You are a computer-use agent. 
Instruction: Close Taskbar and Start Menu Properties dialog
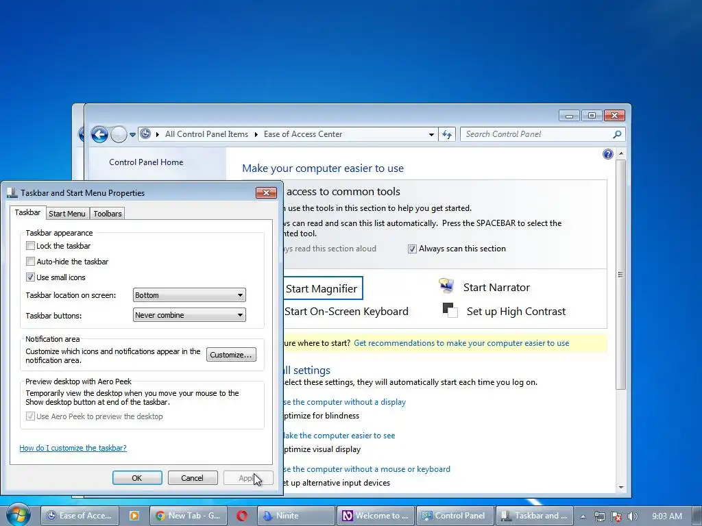[x=267, y=192]
